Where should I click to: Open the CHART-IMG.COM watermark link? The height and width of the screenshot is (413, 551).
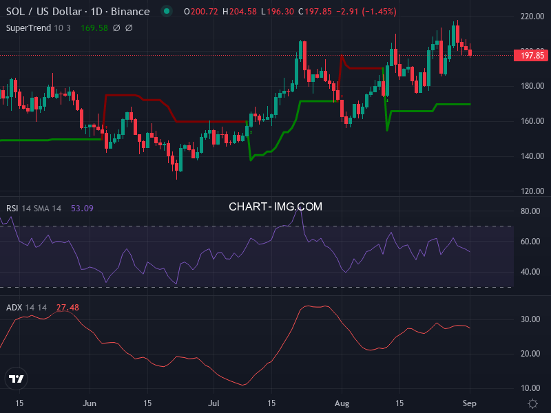pyautogui.click(x=275, y=206)
